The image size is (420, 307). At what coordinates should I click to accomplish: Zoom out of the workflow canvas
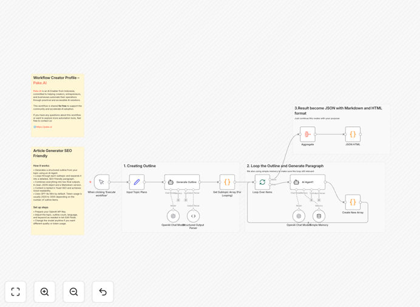pos(73,292)
